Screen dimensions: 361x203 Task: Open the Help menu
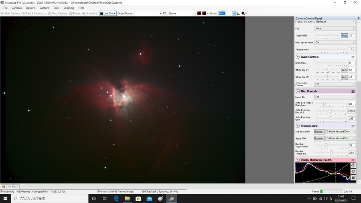[81, 8]
